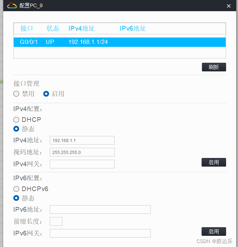238x247 pixels.
Task: Focus the 掩码地址 subnet mask field
Action: [x=82, y=152]
